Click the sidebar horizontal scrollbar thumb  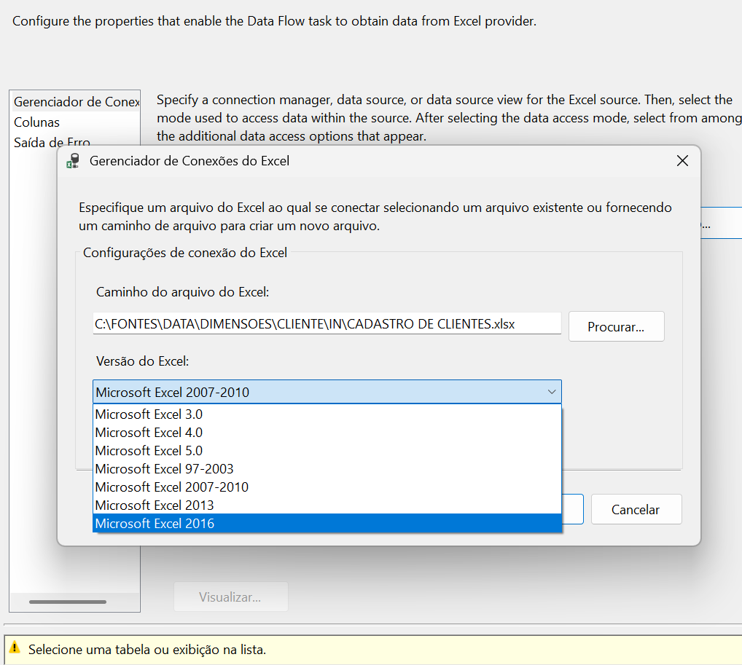(x=68, y=602)
